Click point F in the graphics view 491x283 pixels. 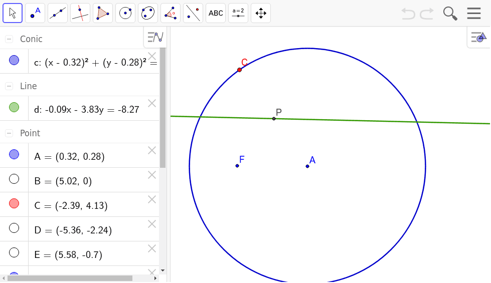pos(237,166)
